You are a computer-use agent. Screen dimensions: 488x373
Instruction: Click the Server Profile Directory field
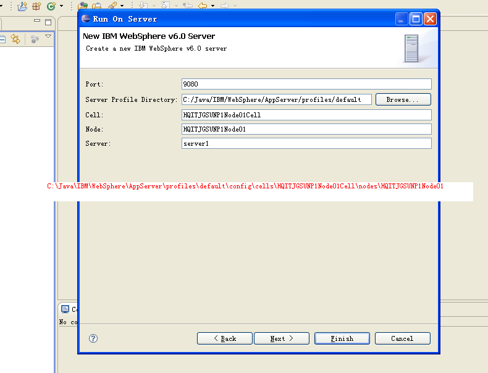277,99
